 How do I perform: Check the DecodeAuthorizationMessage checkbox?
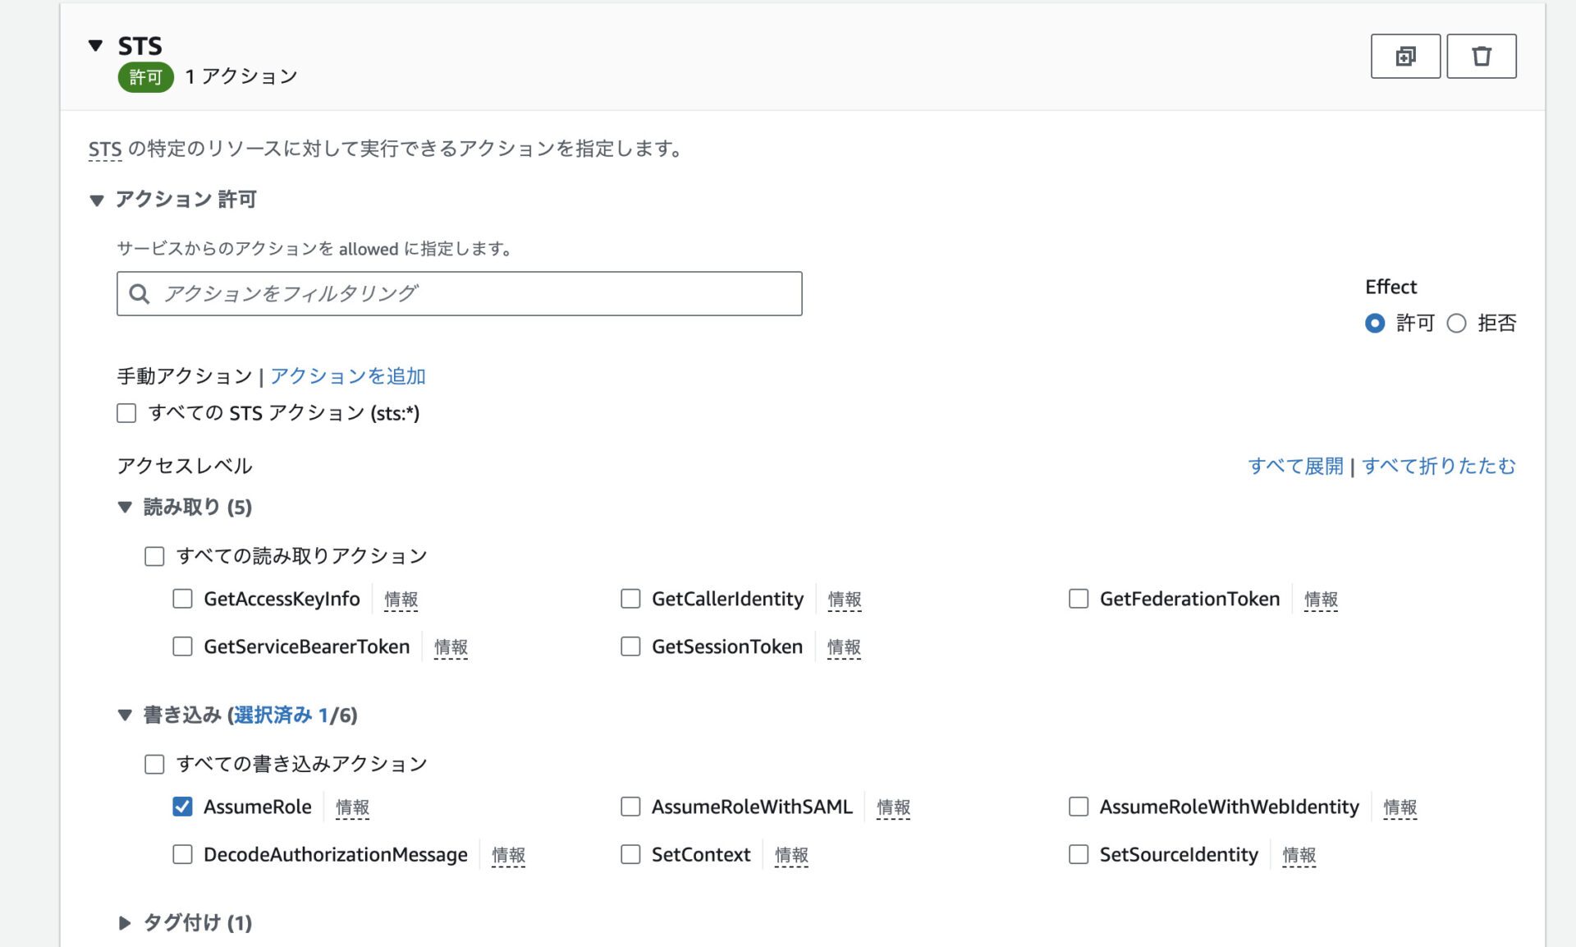(182, 854)
